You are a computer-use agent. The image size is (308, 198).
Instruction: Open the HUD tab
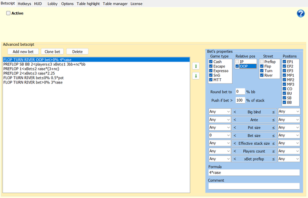[38, 4]
